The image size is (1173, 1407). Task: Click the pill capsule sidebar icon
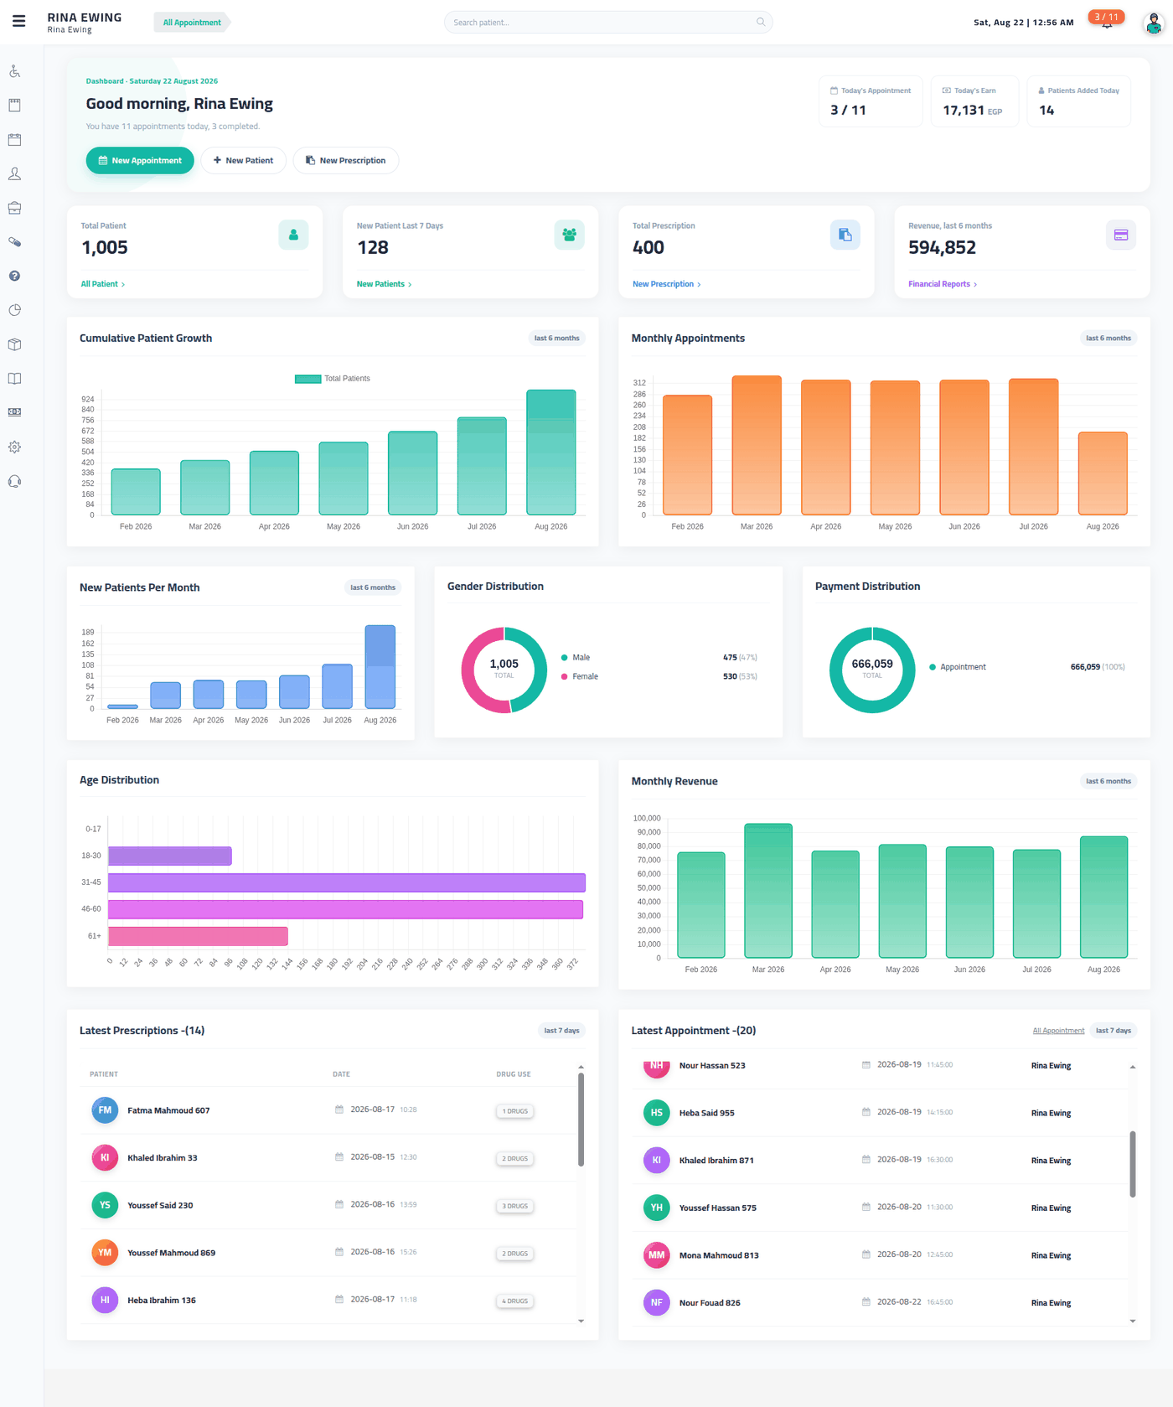[x=14, y=242]
